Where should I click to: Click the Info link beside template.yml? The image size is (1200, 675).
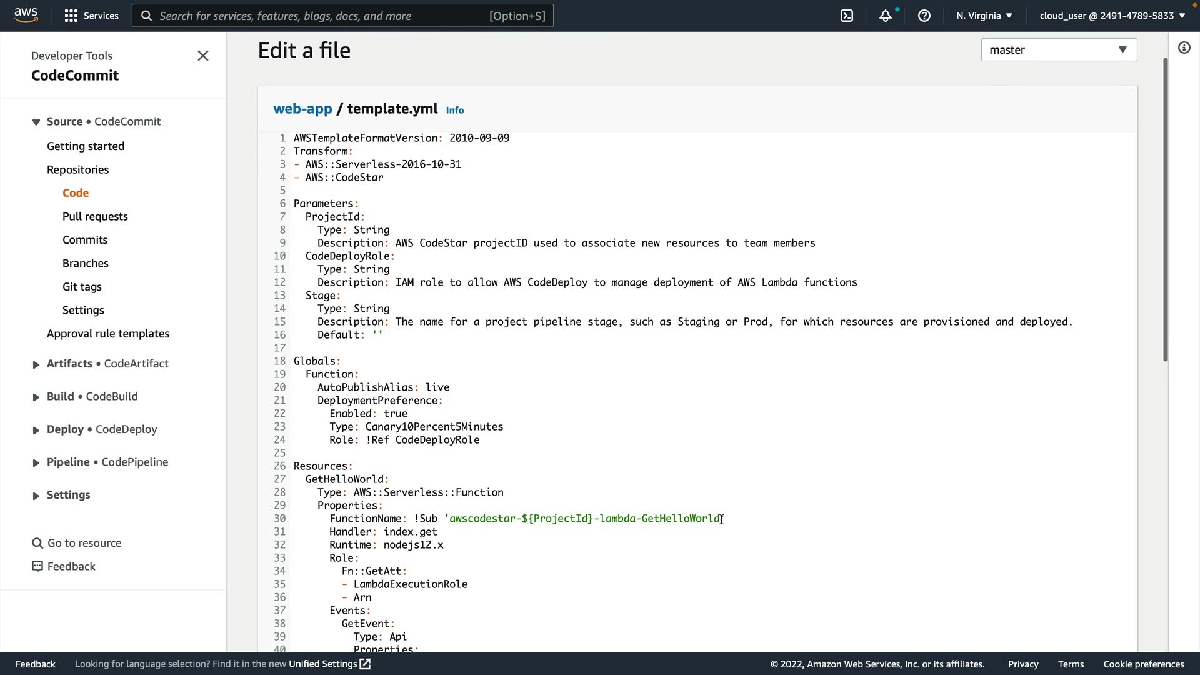pos(454,110)
